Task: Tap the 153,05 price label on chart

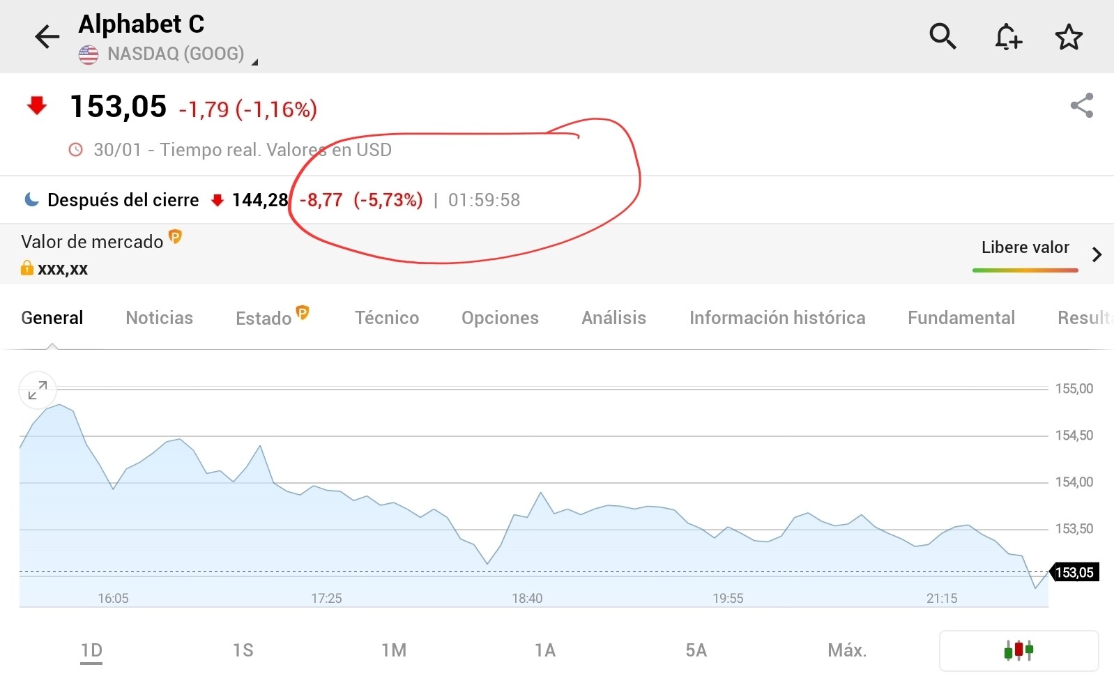Action: coord(1074,573)
